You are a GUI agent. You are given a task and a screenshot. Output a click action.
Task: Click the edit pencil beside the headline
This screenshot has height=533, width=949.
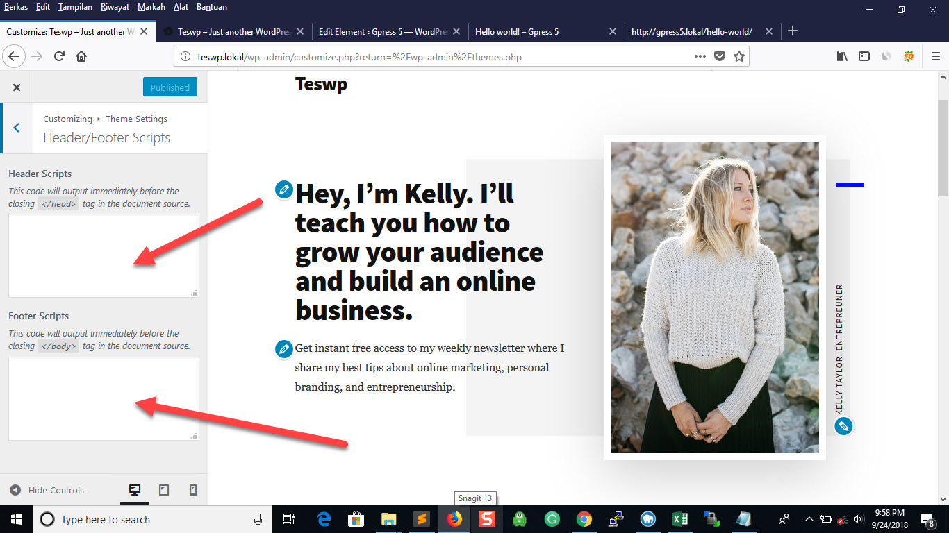tap(283, 189)
